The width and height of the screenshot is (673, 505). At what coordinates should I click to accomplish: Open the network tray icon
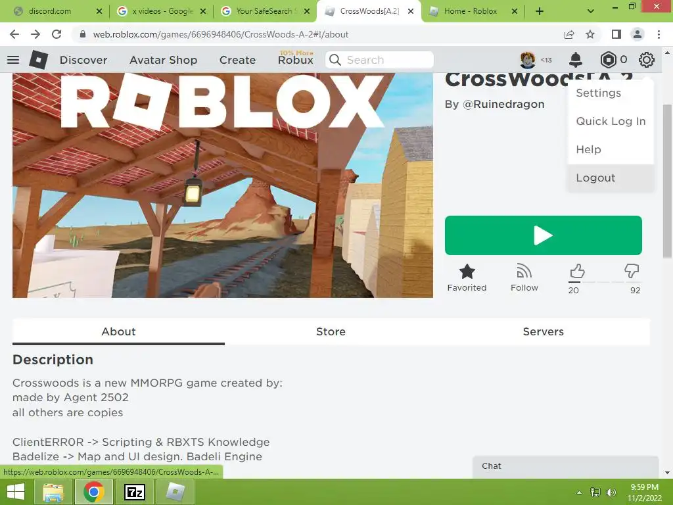tap(595, 492)
